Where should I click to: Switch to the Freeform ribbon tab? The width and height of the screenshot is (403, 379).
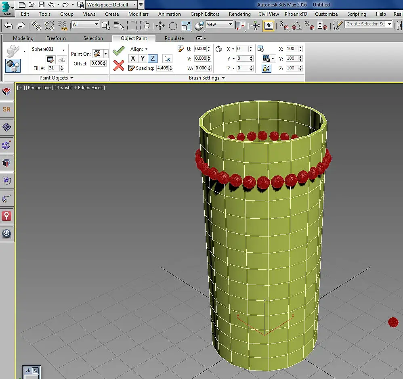pyautogui.click(x=56, y=38)
